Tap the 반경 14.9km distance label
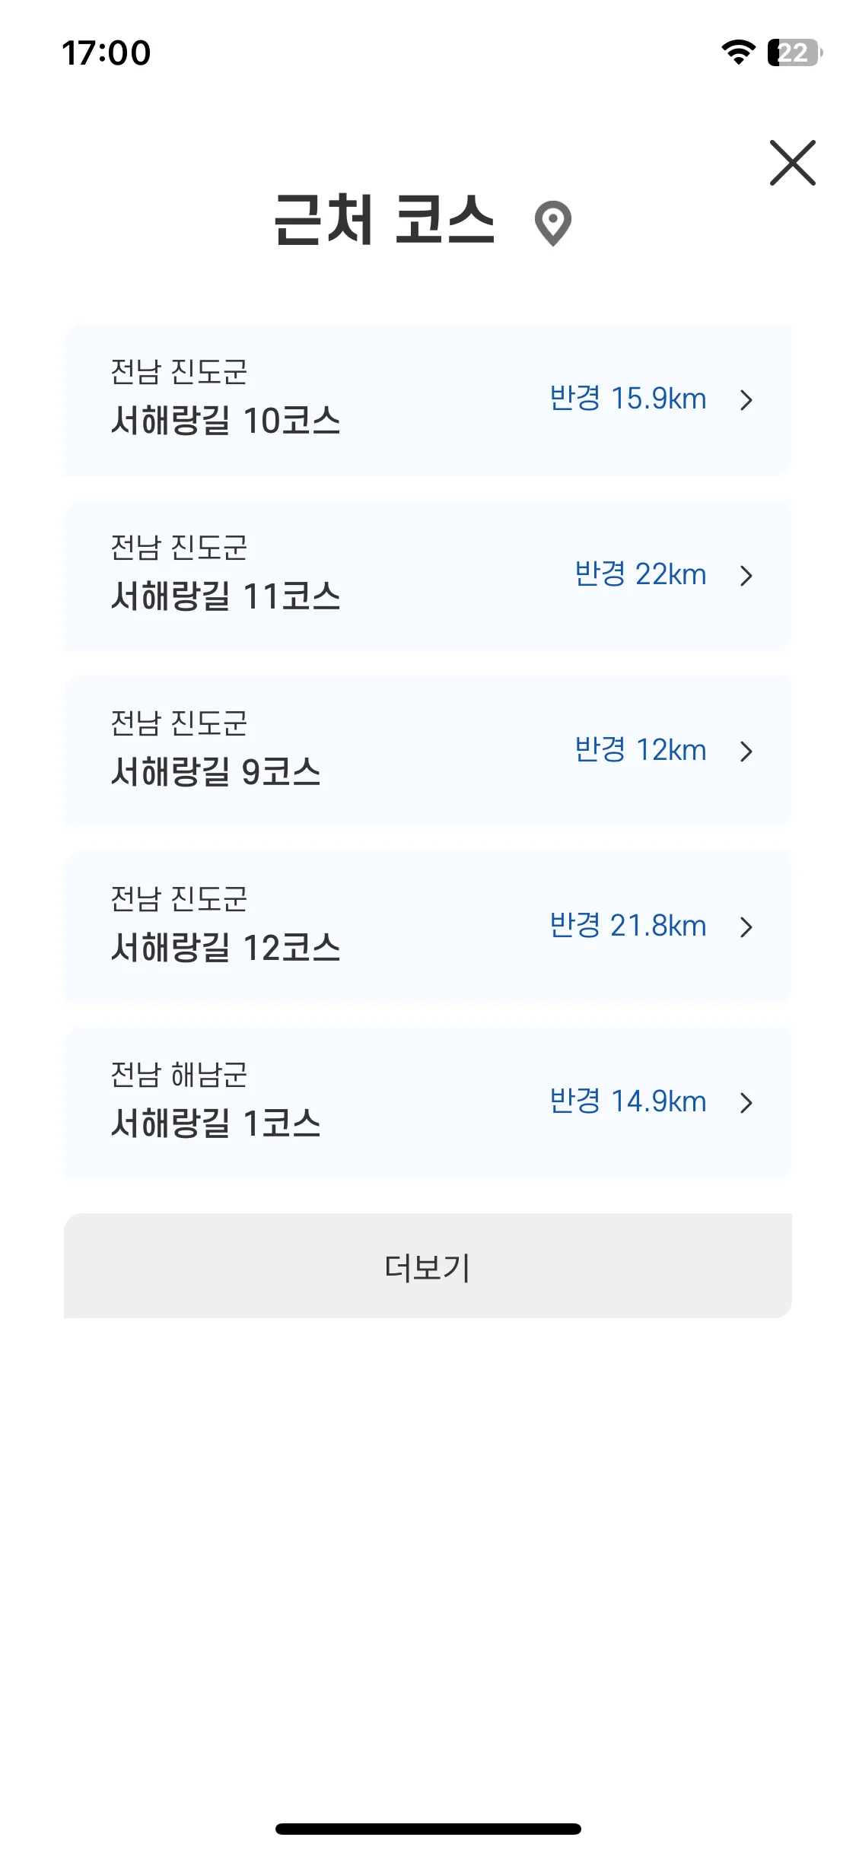 tap(628, 1101)
